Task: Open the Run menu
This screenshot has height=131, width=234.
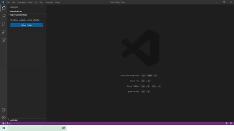Action: coord(41,2)
